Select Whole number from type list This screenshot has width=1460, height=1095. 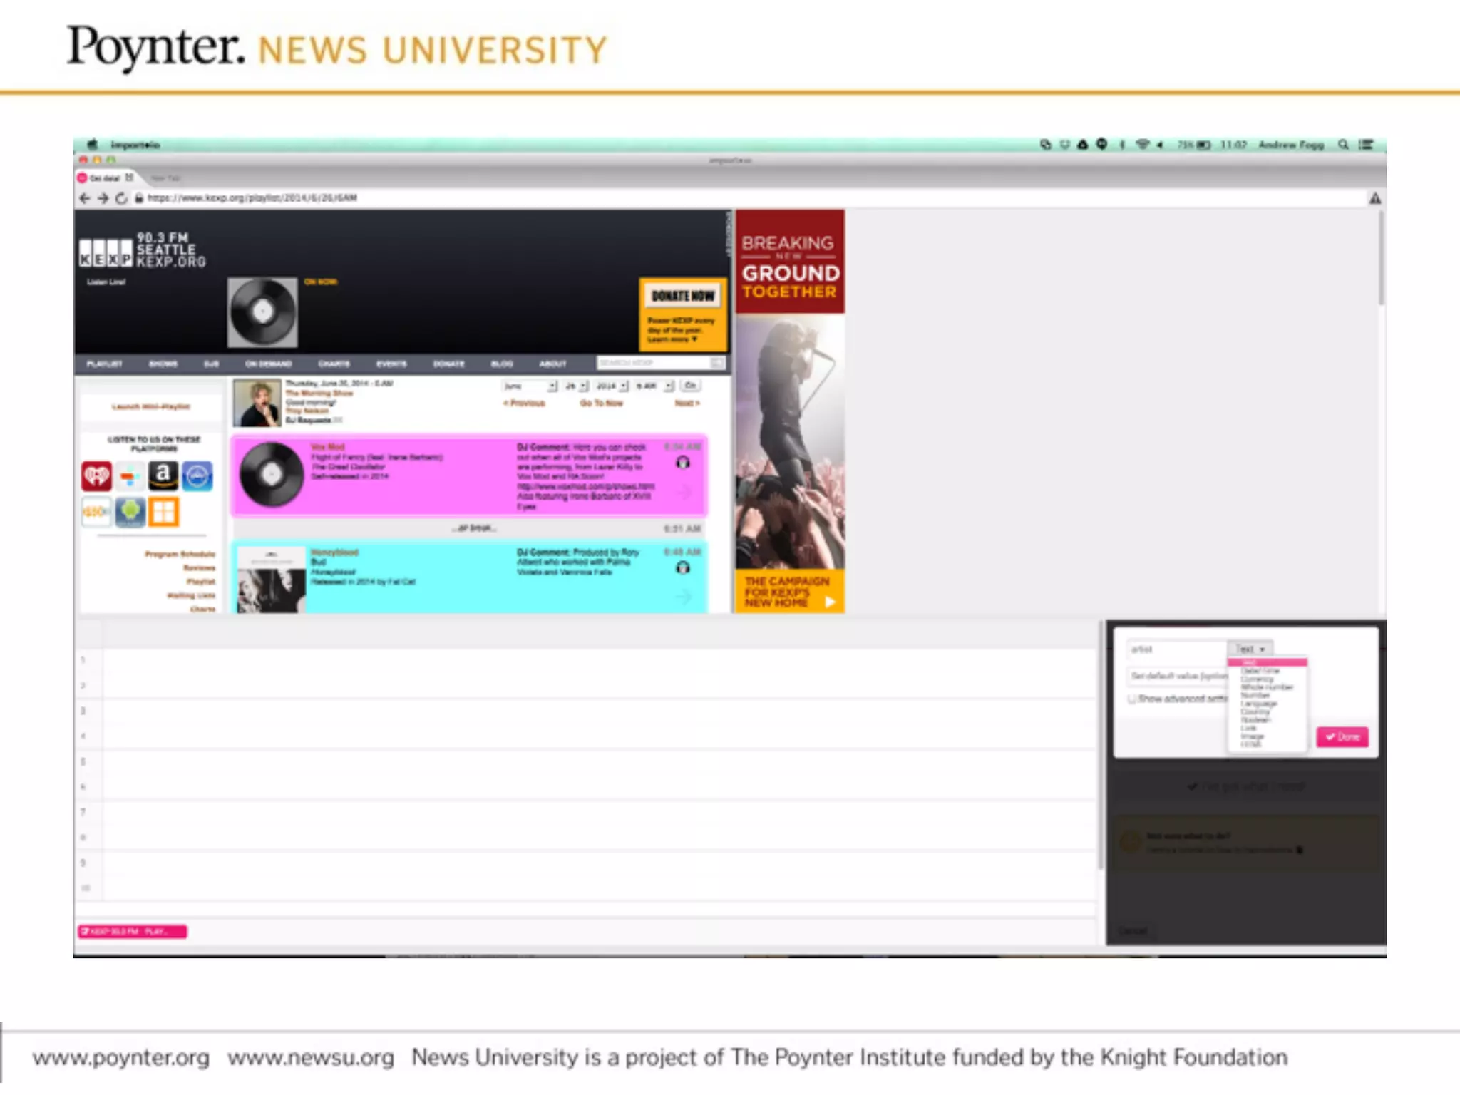click(x=1266, y=687)
